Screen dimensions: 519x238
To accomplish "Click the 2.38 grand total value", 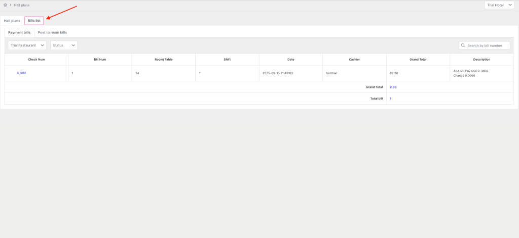I will (393, 87).
